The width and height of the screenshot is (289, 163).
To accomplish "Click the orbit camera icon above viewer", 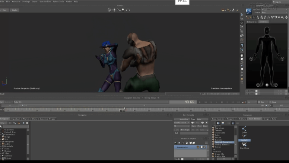I will (109, 10).
